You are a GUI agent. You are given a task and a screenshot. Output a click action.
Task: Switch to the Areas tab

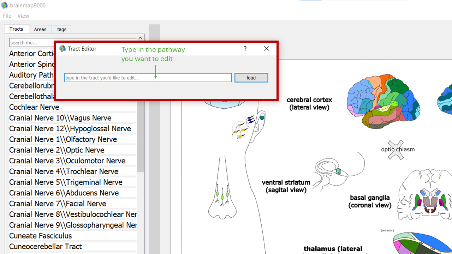(40, 29)
